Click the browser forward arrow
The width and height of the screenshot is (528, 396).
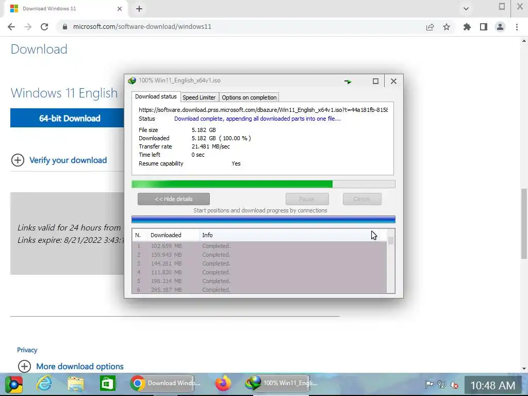[x=28, y=27]
